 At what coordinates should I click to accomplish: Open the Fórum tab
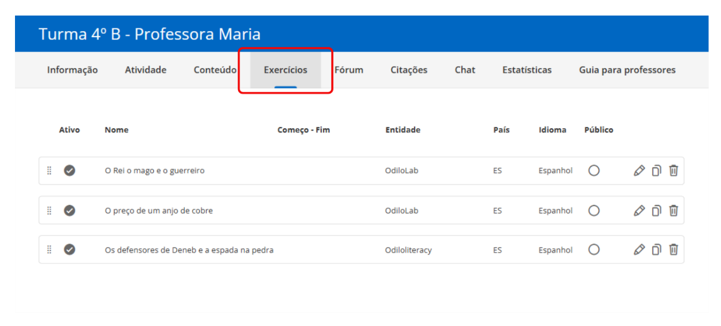pos(349,70)
